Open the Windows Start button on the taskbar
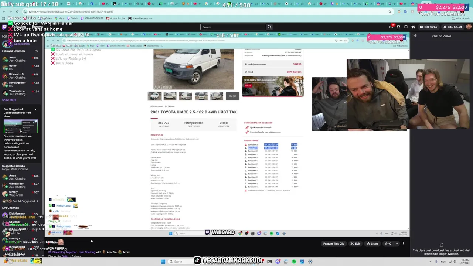473x266 pixels. point(163,262)
